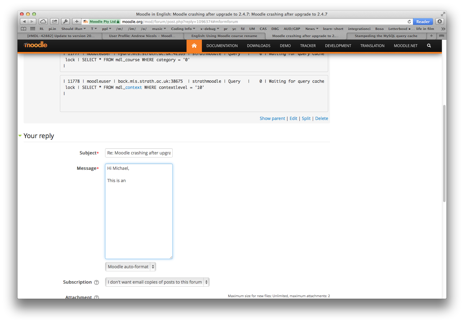Click the Share button in toolbar
The width and height of the screenshot is (464, 323).
coord(54,22)
